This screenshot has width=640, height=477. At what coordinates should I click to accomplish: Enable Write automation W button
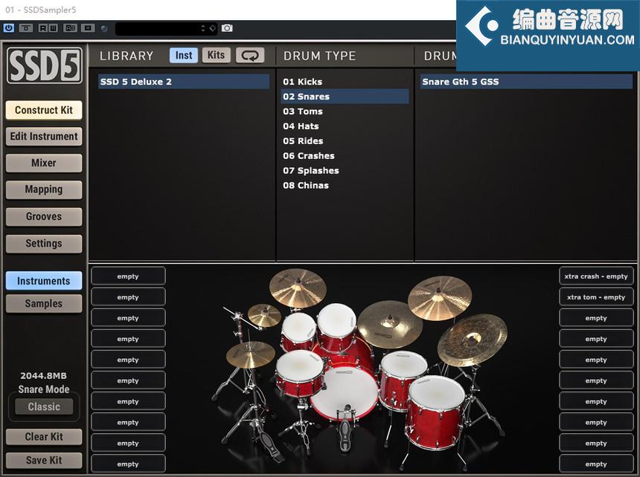click(x=53, y=28)
